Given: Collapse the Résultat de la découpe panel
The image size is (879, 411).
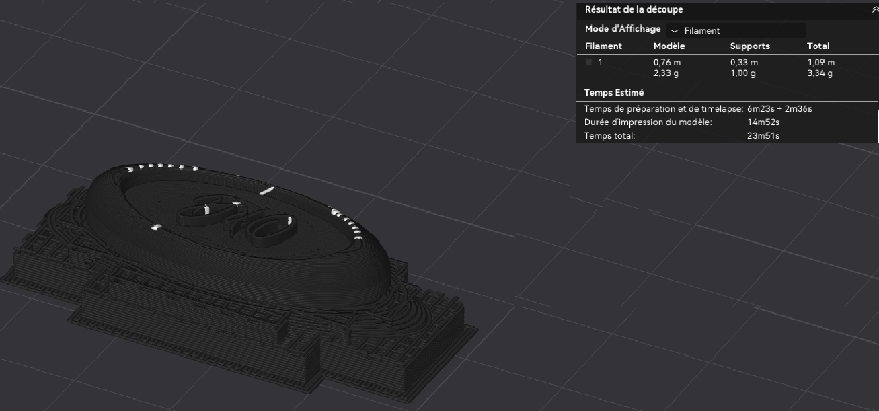Looking at the screenshot, I should (874, 10).
